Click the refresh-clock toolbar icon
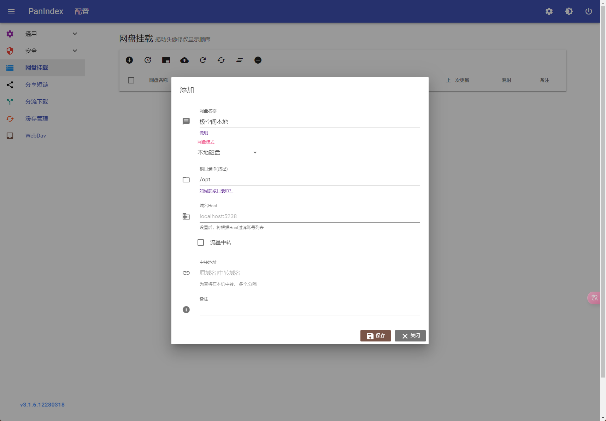 [148, 60]
